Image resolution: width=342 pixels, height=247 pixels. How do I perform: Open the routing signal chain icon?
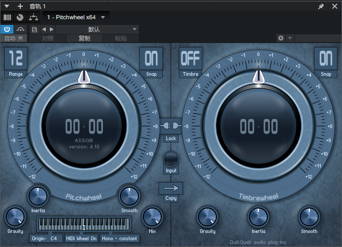point(33,17)
